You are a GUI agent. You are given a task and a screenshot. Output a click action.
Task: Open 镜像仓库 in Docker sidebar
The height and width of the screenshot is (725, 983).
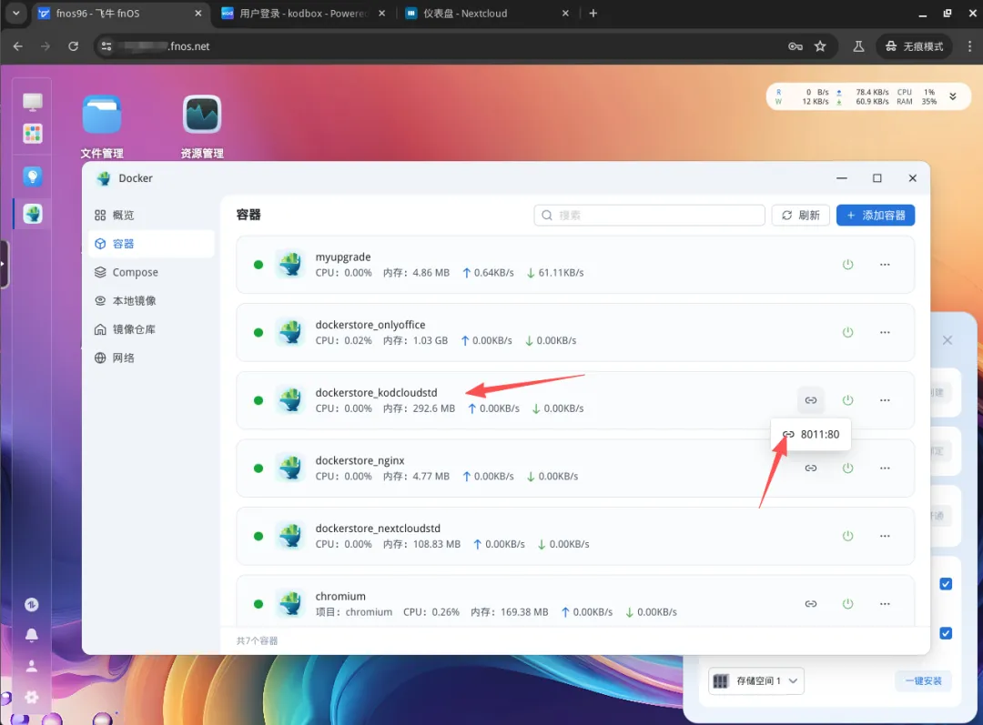click(x=150, y=329)
